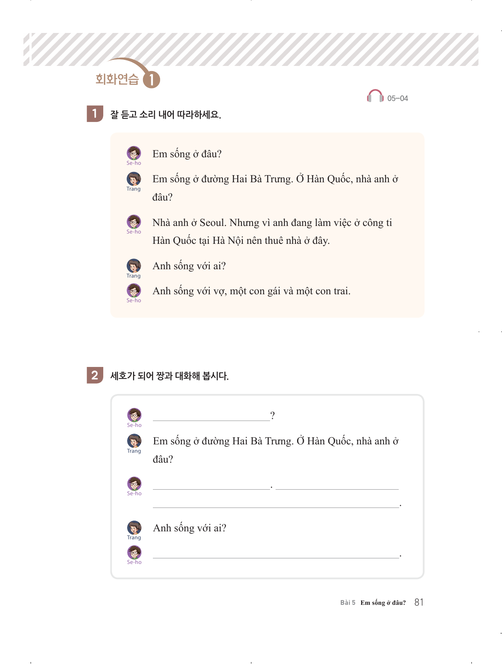Click the footer title 'Bài 5 Em sống ở đâu?'
This screenshot has height=664, width=502.
point(373,603)
